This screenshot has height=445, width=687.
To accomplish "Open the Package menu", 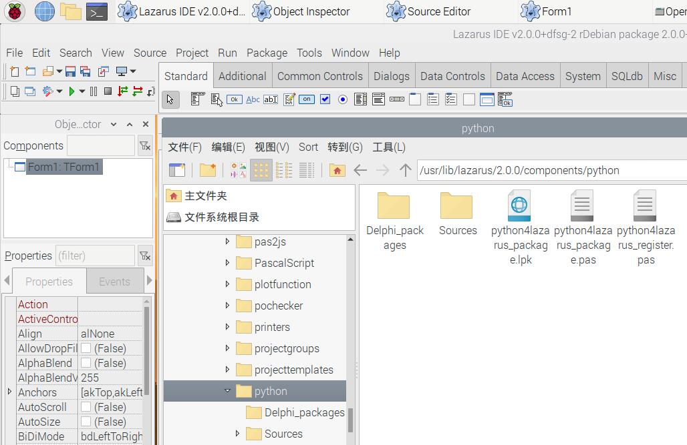I will (x=267, y=53).
